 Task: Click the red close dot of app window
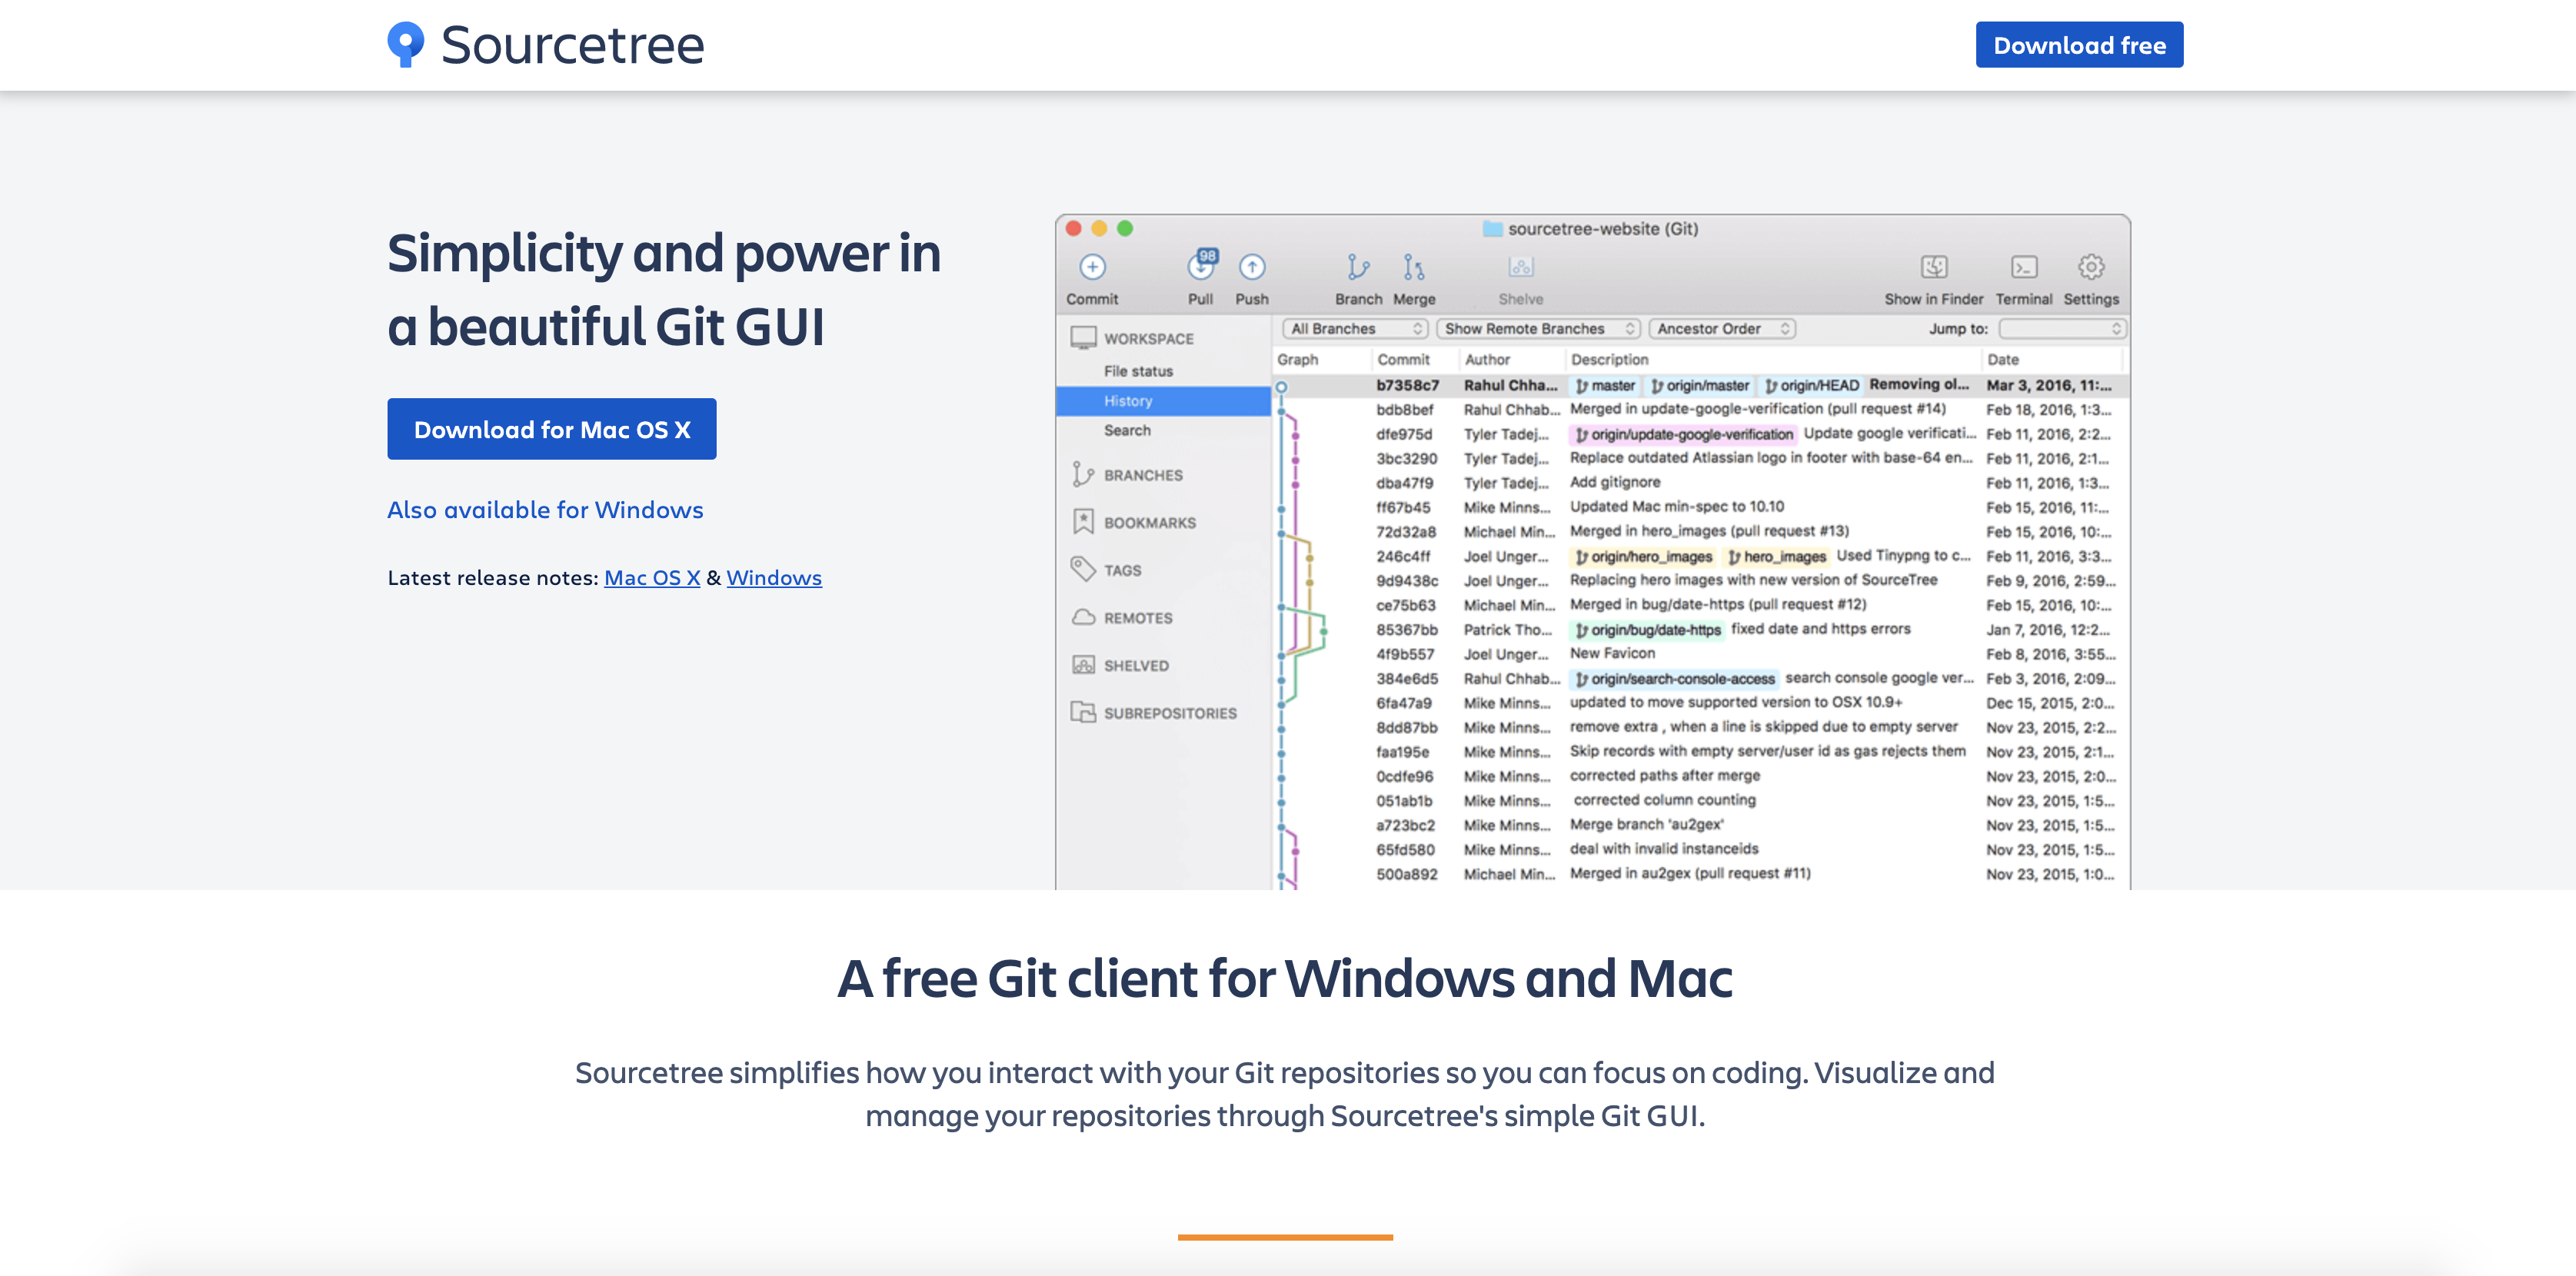tap(1073, 228)
